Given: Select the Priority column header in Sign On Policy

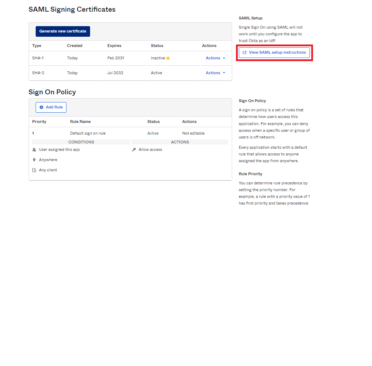Looking at the screenshot, I should pos(39,122).
